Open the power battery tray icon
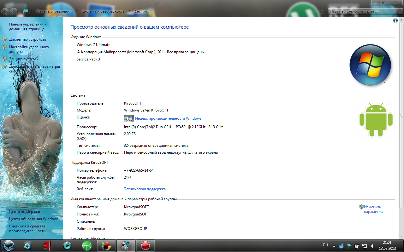This screenshot has width=404, height=252. click(x=357, y=246)
